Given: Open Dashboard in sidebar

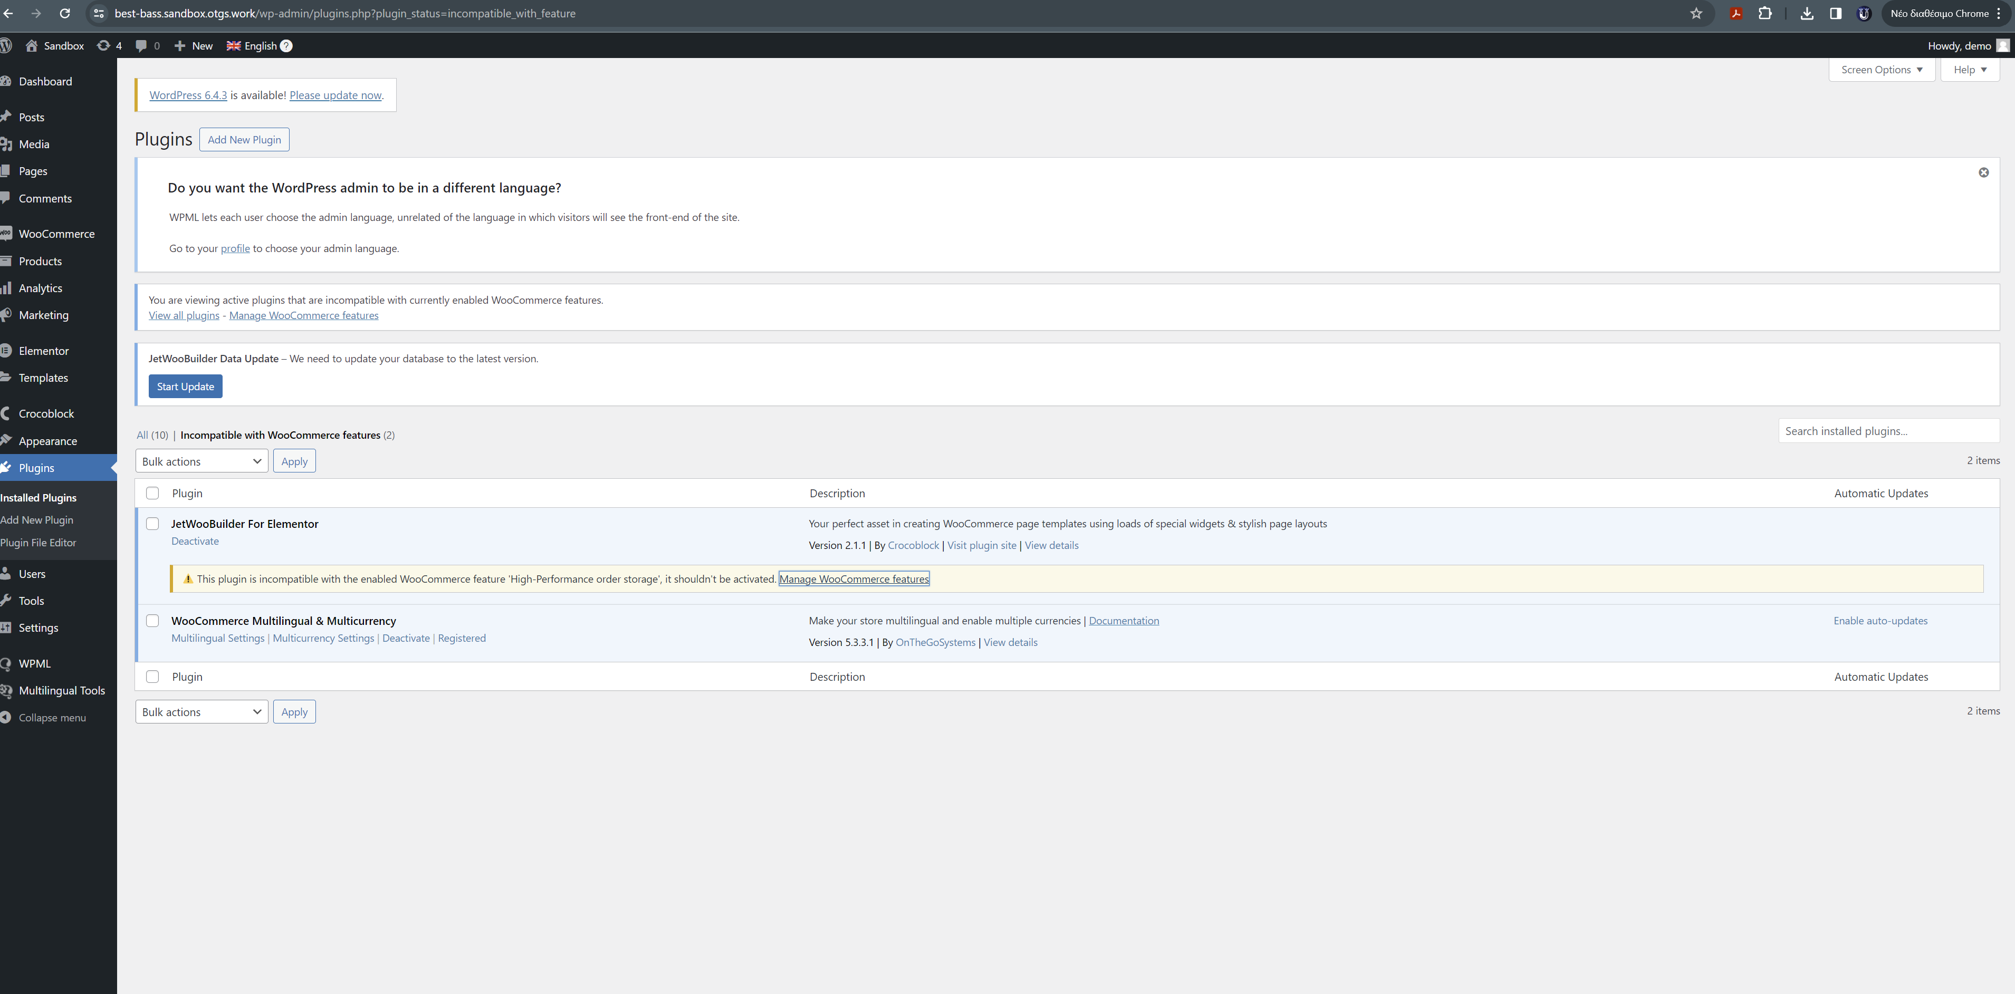Looking at the screenshot, I should tap(45, 81).
